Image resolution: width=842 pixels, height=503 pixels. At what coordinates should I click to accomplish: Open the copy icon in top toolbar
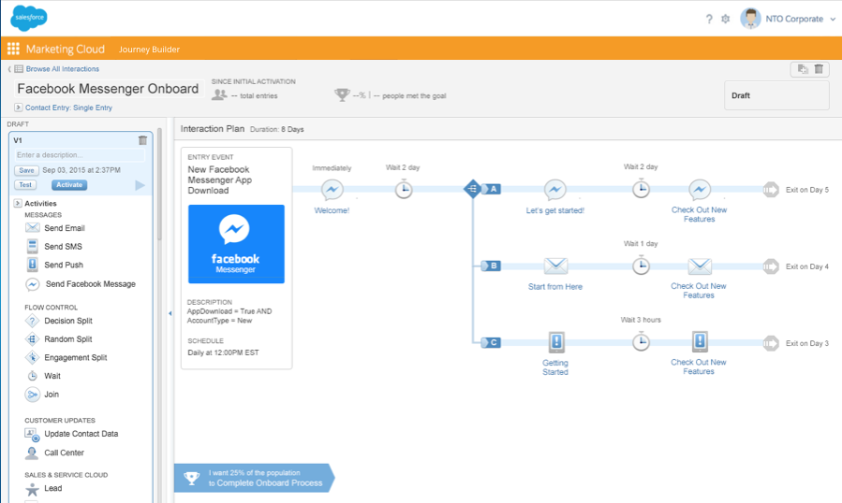[801, 69]
